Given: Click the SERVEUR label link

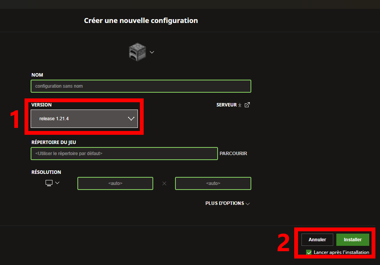Looking at the screenshot, I should [x=226, y=105].
